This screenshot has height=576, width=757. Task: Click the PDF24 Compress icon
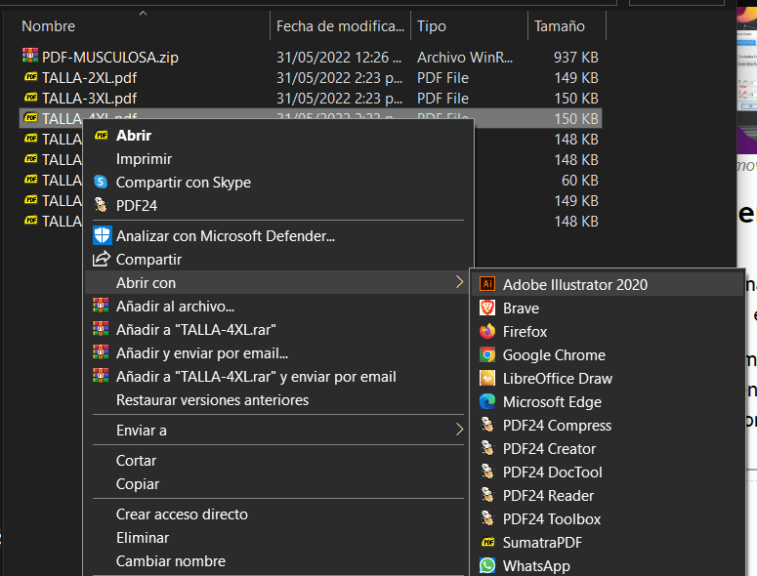tap(487, 425)
